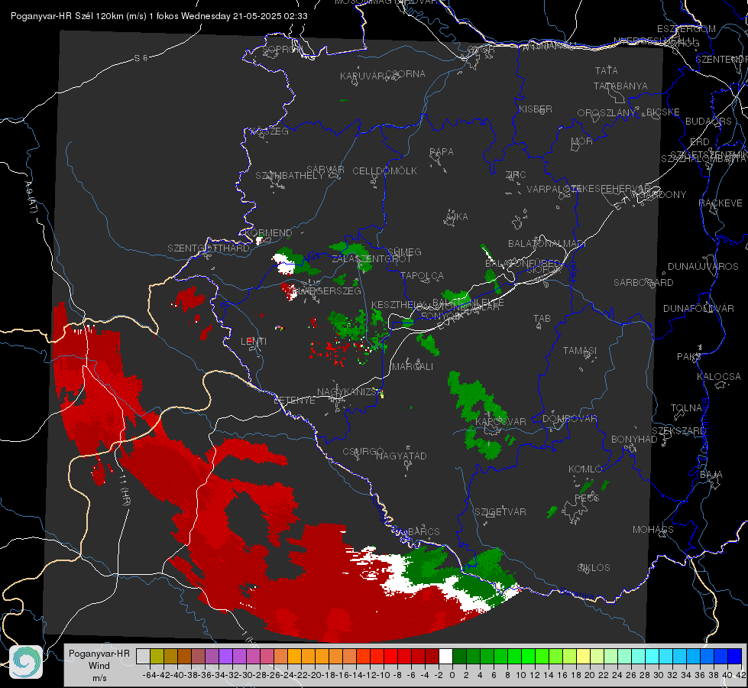Select the KÖRMEND label
This screenshot has height=688, width=748.
point(267,233)
